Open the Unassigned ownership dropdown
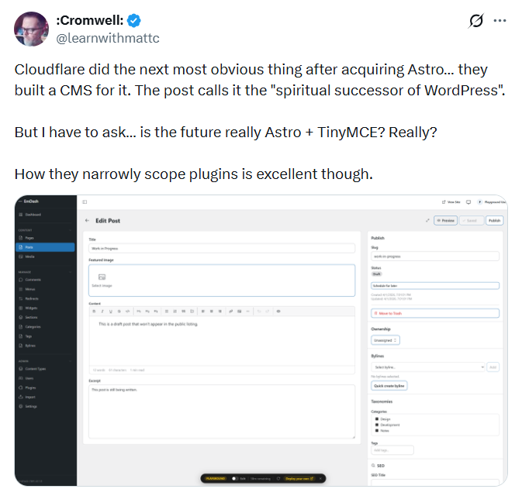 click(x=385, y=339)
